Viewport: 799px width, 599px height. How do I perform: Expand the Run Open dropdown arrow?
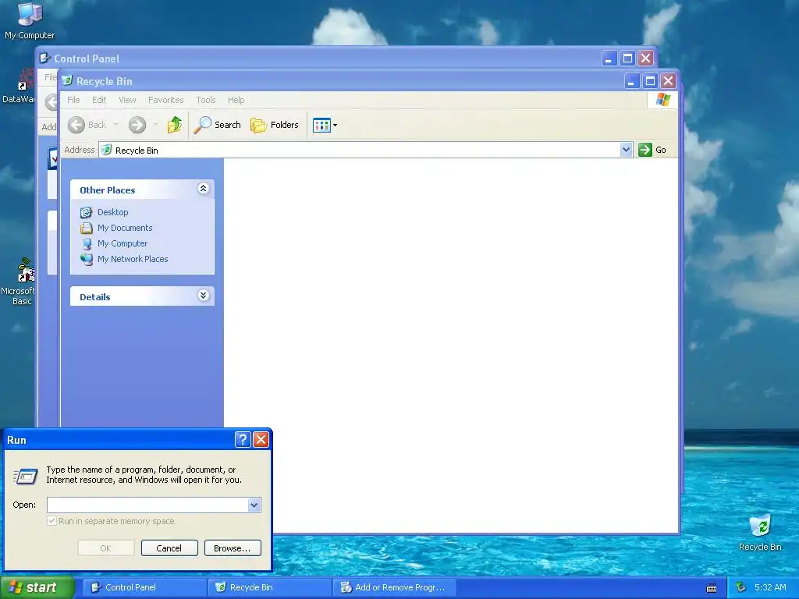click(254, 505)
